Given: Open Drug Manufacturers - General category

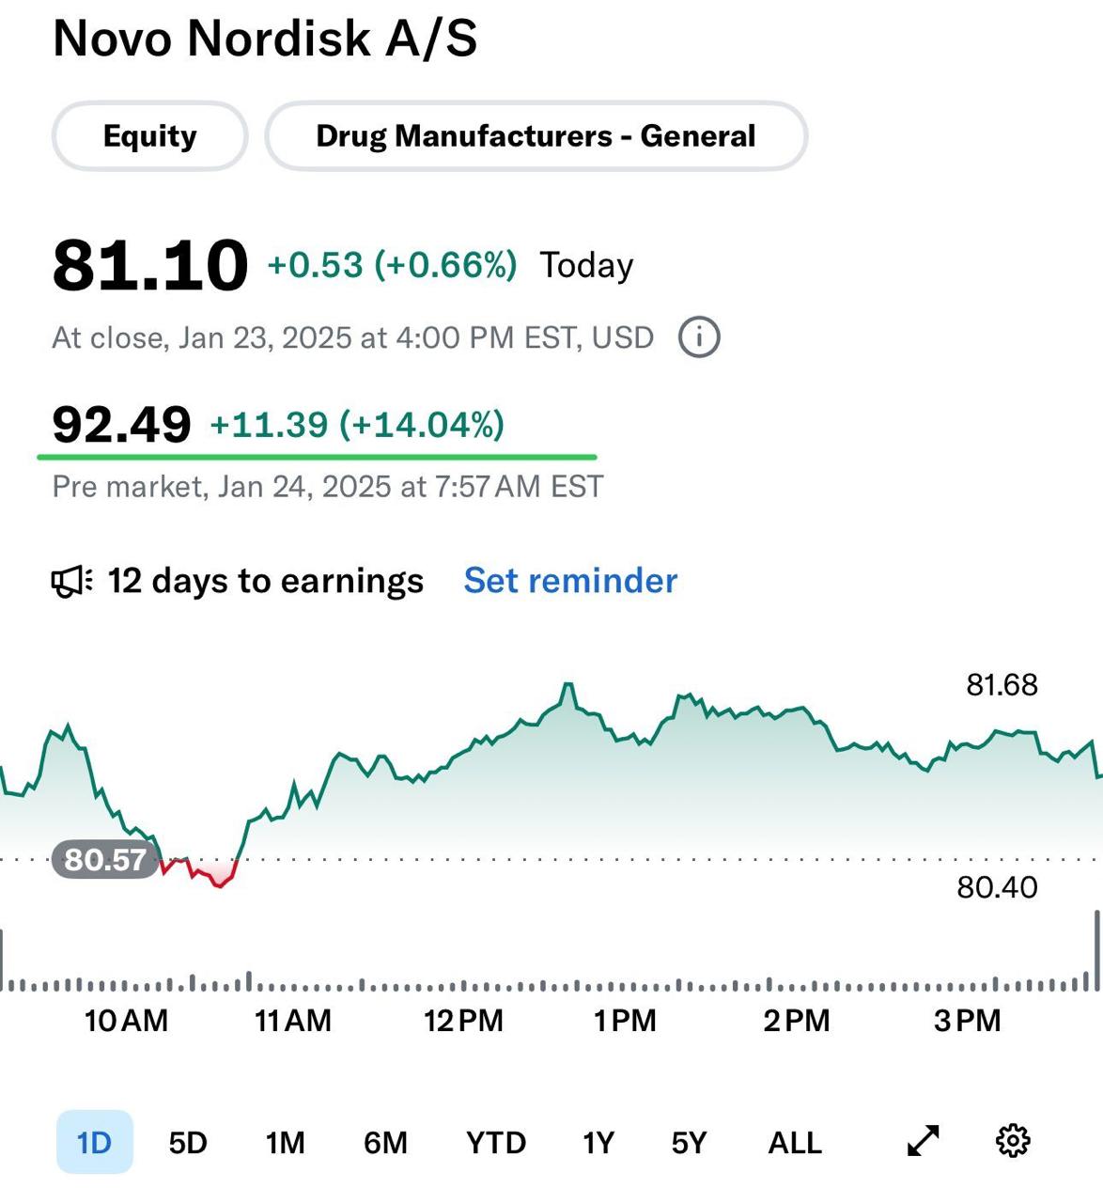Looking at the screenshot, I should (x=536, y=136).
